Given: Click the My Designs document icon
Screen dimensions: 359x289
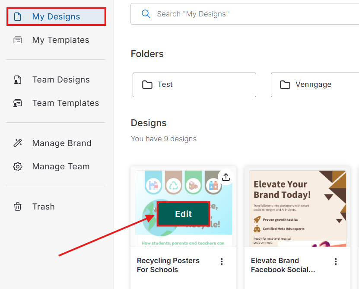Looking at the screenshot, I should click(18, 17).
